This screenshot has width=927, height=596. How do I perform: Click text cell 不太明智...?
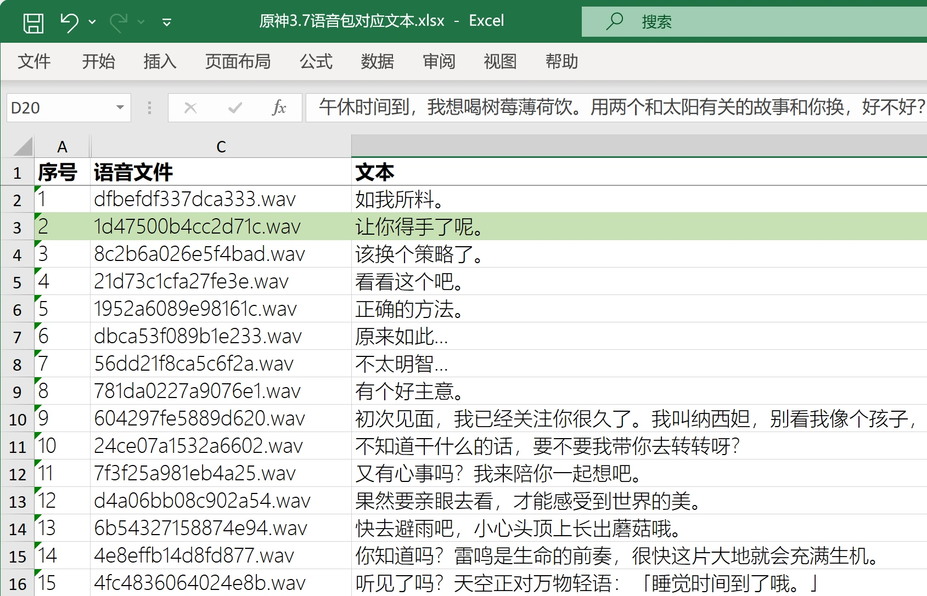[639, 364]
